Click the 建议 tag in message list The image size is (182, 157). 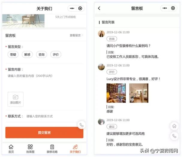[x=112, y=127]
